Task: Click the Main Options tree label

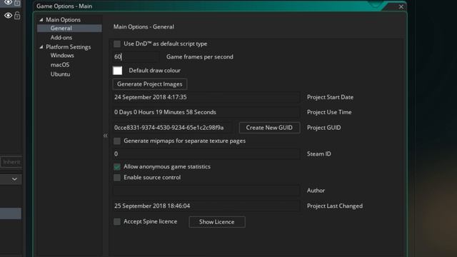Action: pyautogui.click(x=63, y=20)
